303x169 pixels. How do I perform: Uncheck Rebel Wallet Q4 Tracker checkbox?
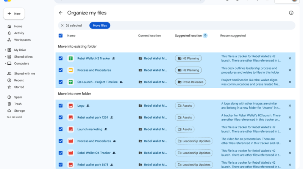click(61, 153)
